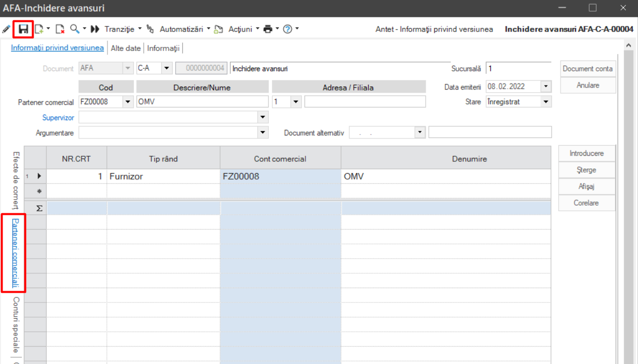
Task: Open help via the question mark icon
Action: pos(288,29)
